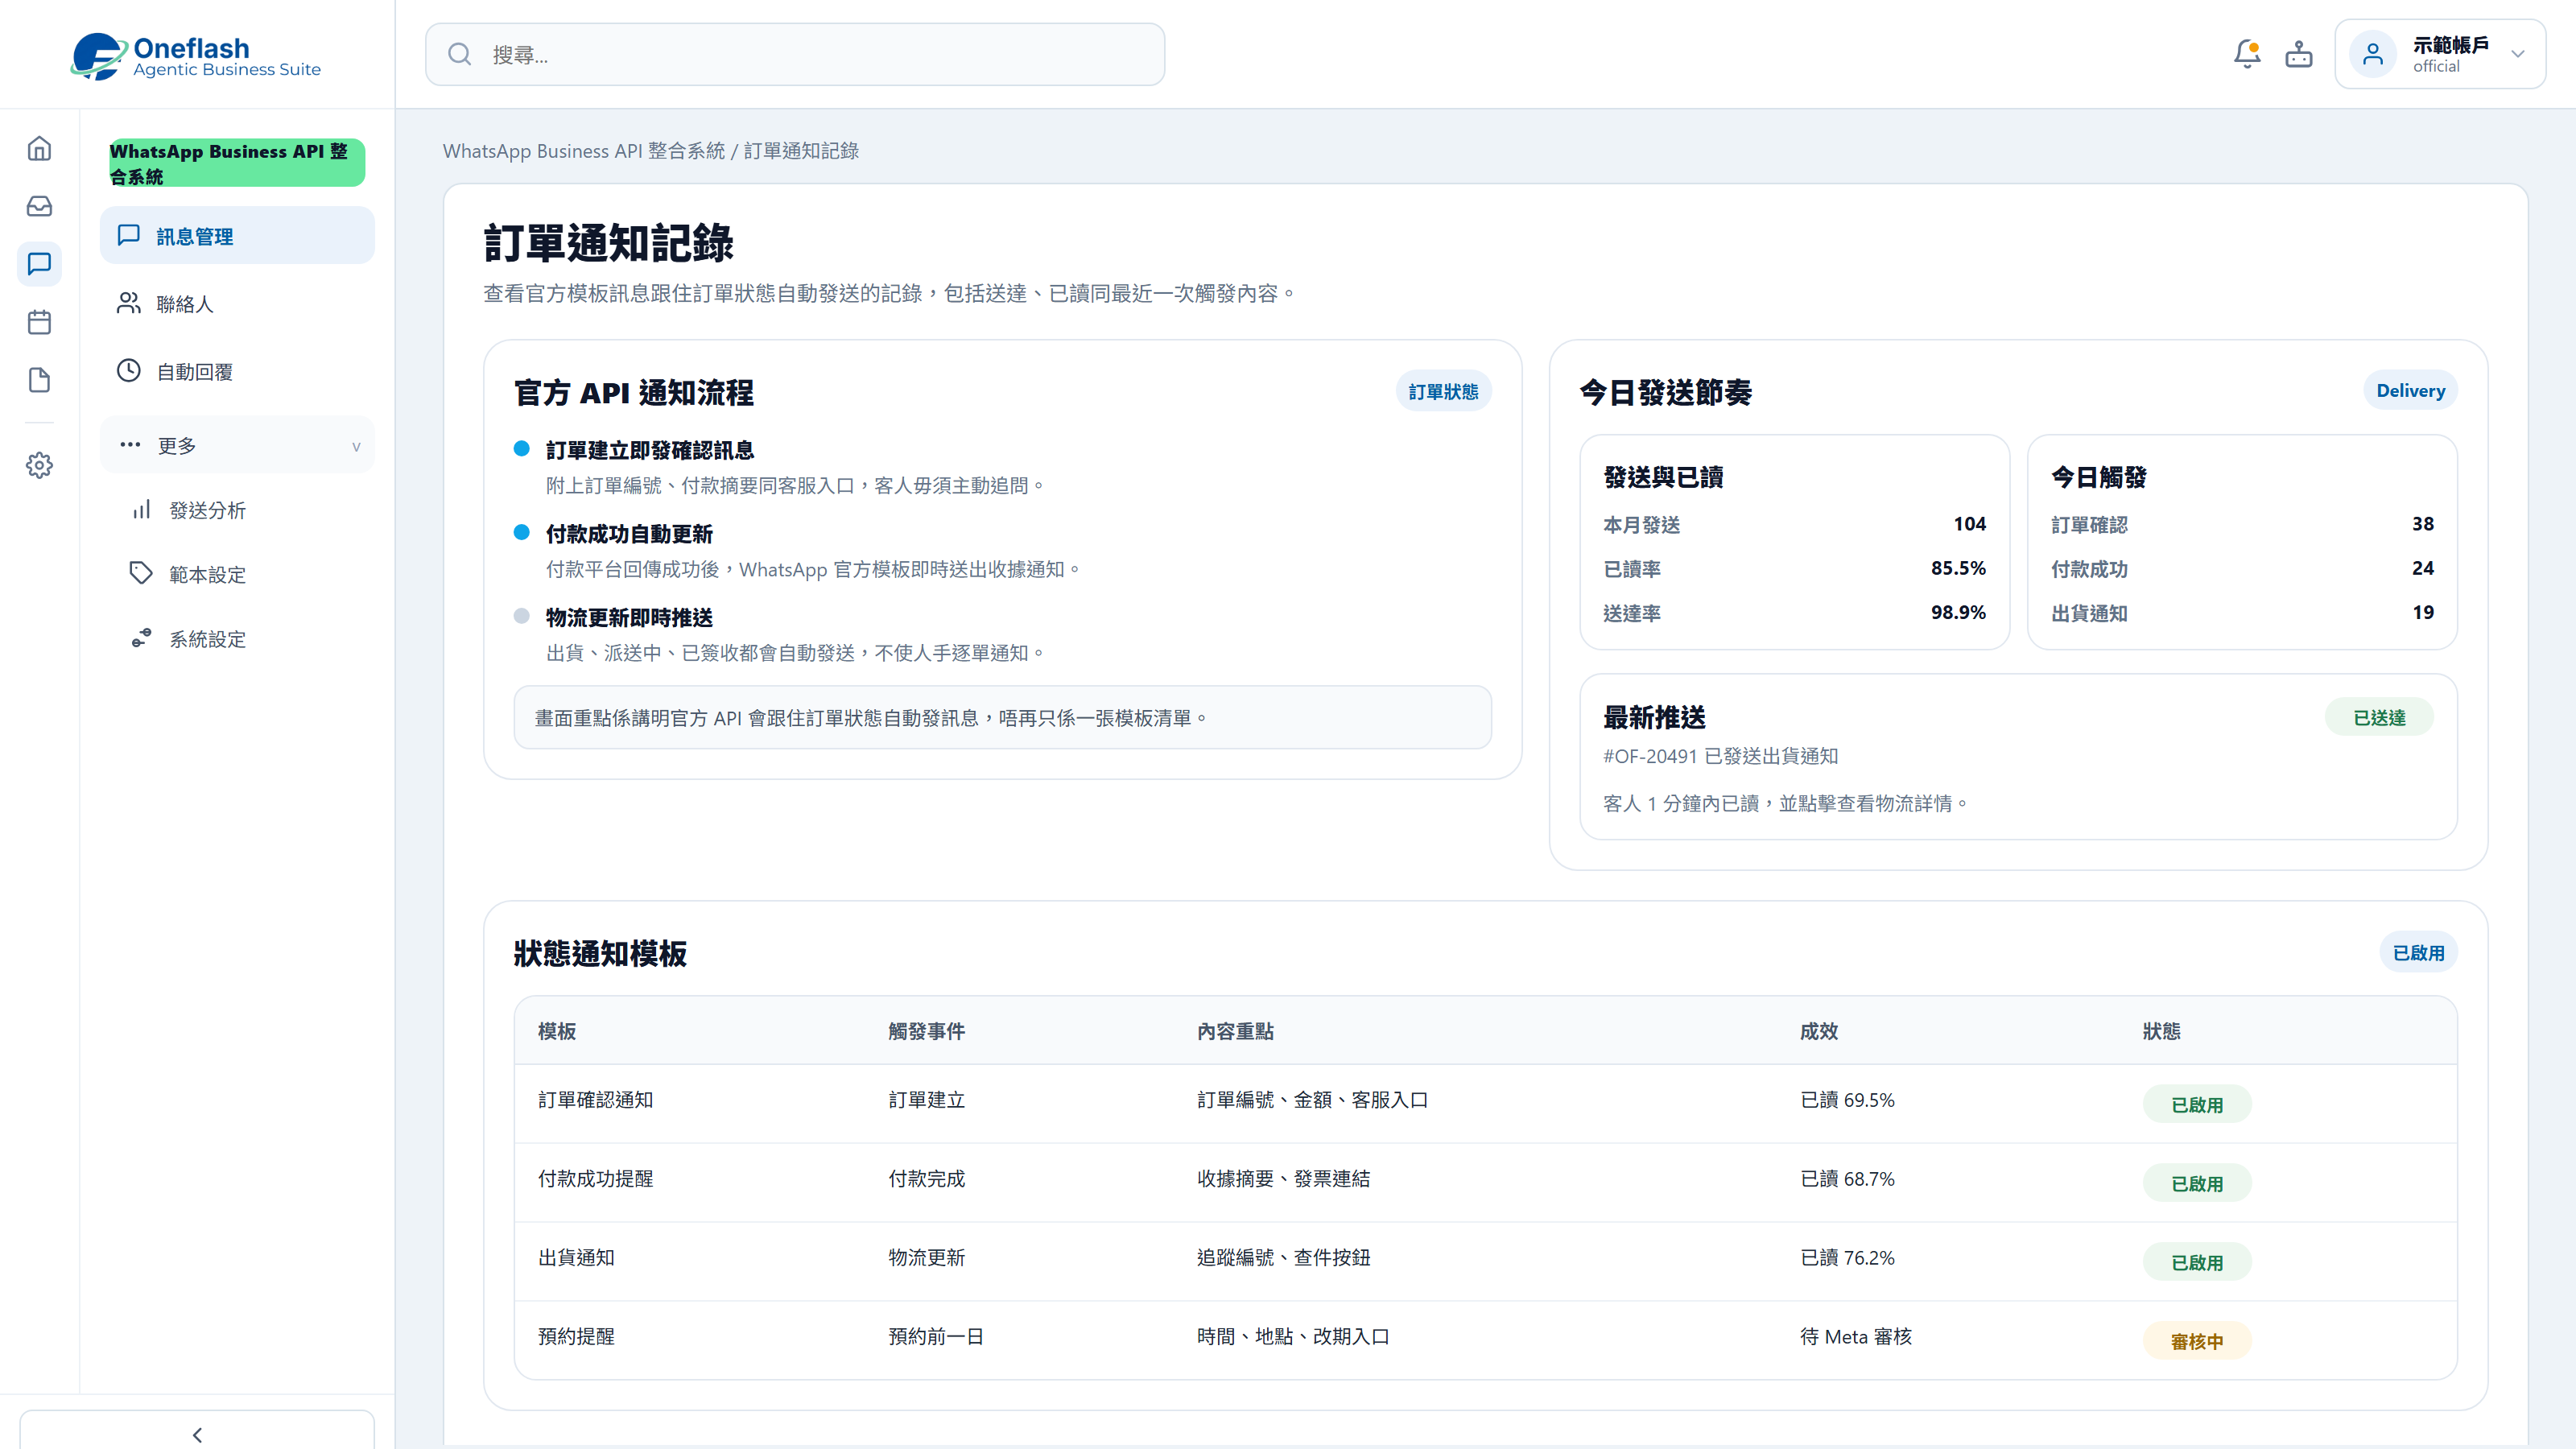Open the robot assistant icon in the header
The height and width of the screenshot is (1449, 2576).
pos(2299,54)
